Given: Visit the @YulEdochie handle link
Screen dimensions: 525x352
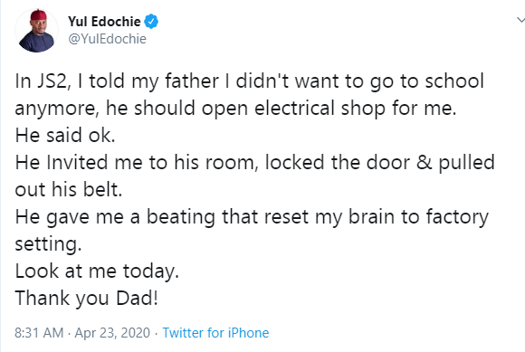Looking at the screenshot, I should 107,39.
